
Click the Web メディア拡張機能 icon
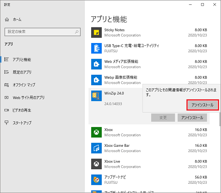[x=96, y=64]
